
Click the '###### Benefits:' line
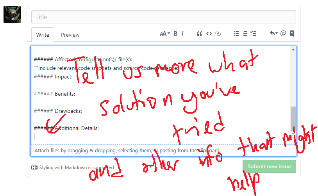[x=54, y=94]
